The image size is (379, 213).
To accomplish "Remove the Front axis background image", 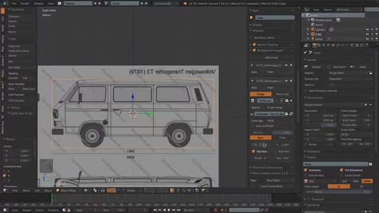I will pos(291,65).
